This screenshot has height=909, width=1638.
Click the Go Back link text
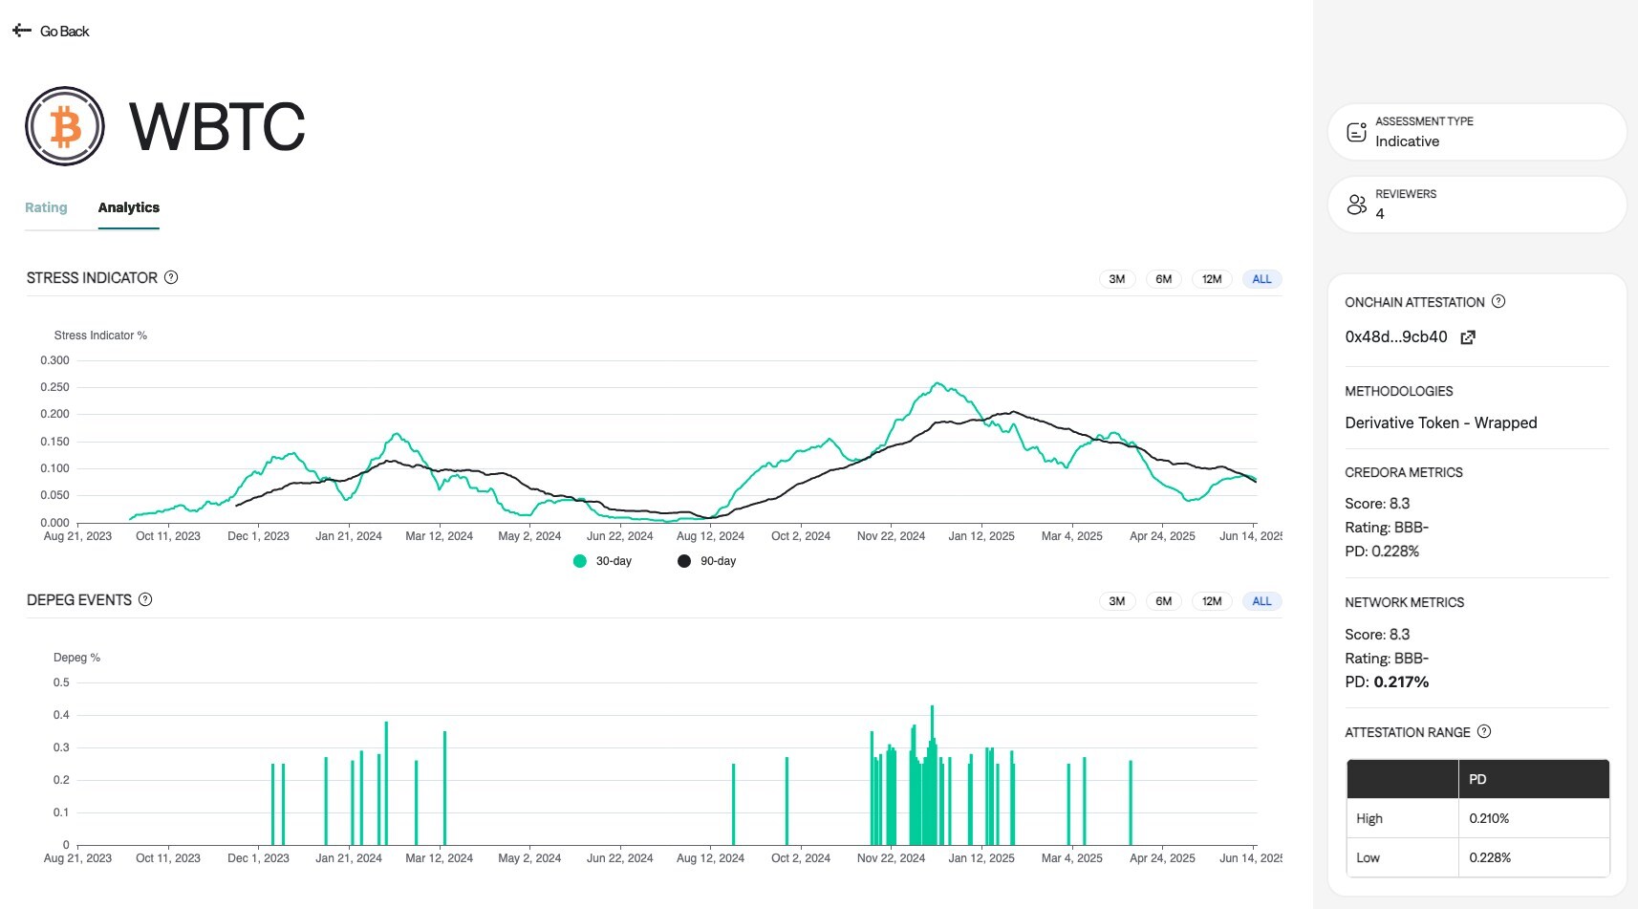[64, 32]
